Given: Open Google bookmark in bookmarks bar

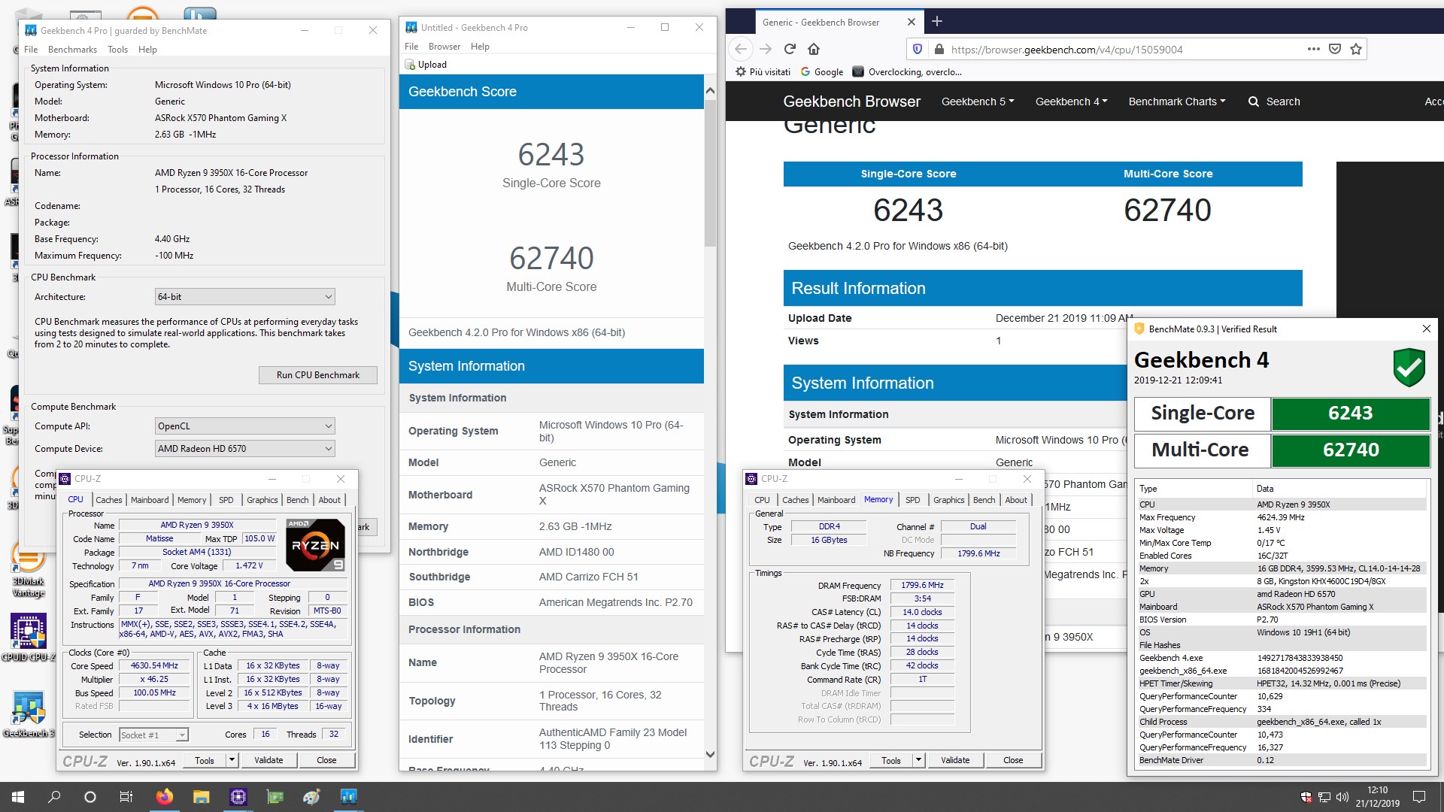Looking at the screenshot, I should click(x=822, y=72).
